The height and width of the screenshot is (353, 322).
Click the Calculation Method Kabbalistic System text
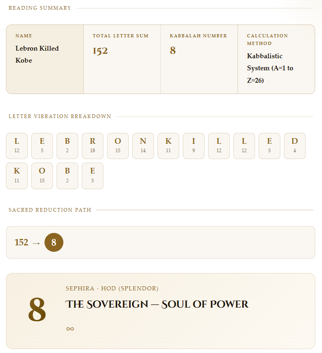(270, 68)
